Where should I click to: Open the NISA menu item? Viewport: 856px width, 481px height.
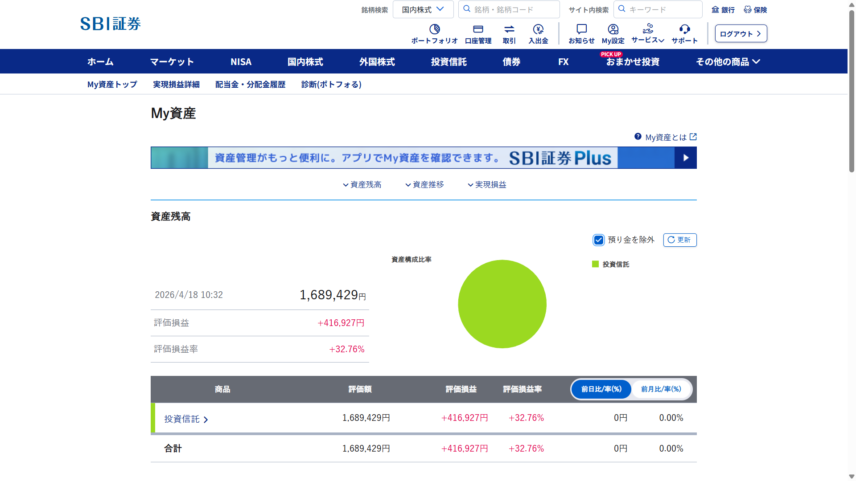241,62
